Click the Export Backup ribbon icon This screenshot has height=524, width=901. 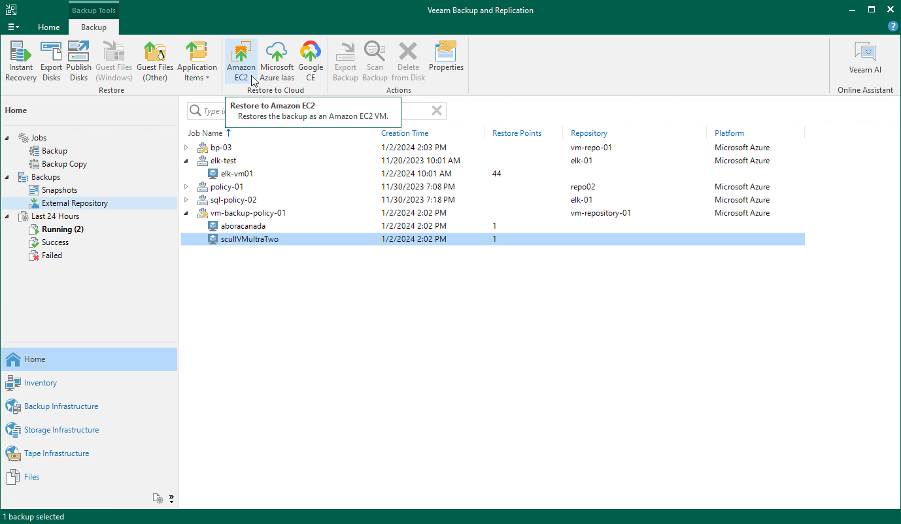pos(345,61)
